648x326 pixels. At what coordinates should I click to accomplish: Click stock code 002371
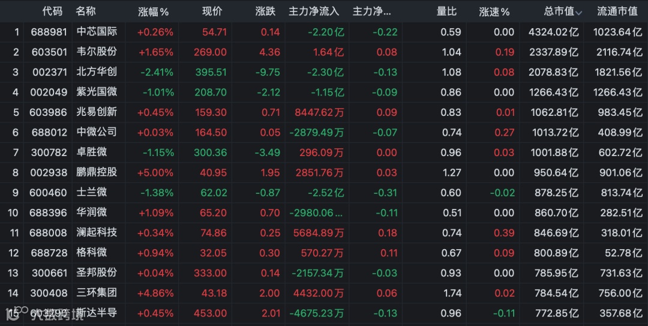point(50,72)
